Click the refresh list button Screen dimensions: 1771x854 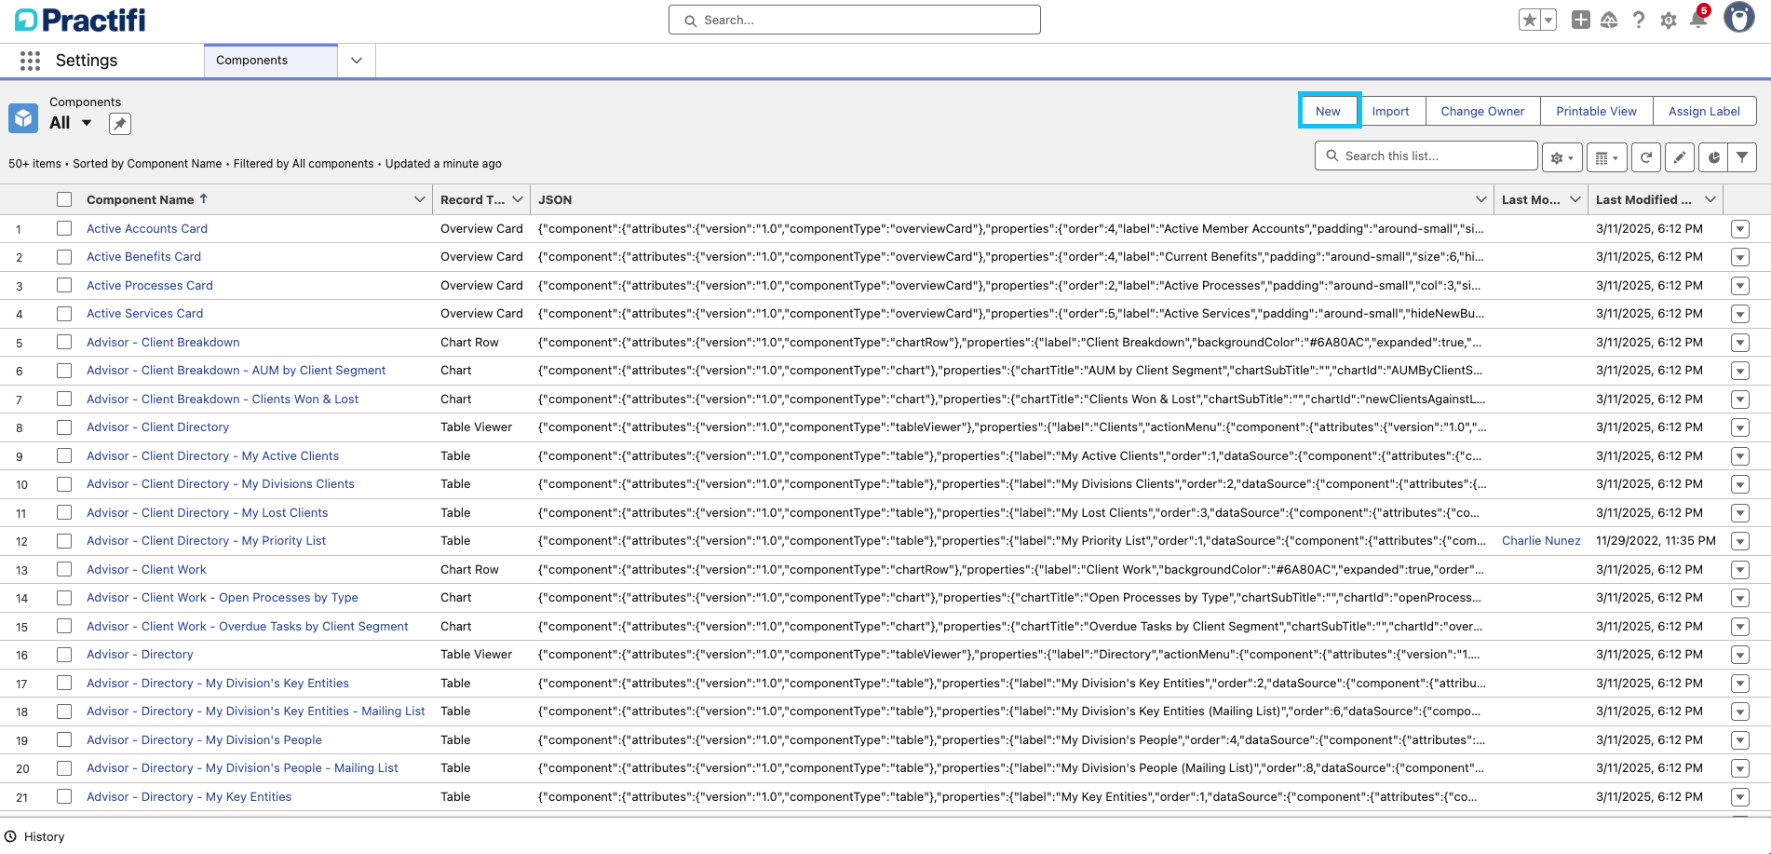(1645, 157)
